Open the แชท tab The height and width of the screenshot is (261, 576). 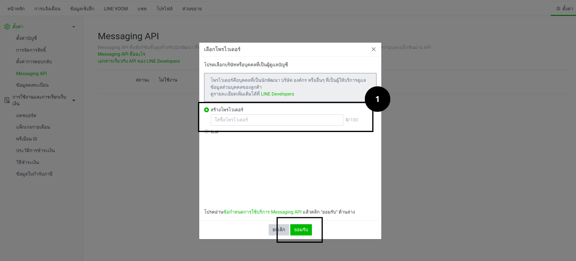pos(142,9)
